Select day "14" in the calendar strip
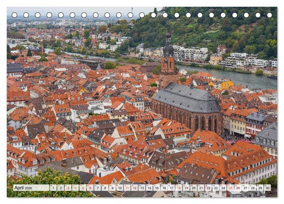This screenshot has height=204, width=284. (x=150, y=188)
